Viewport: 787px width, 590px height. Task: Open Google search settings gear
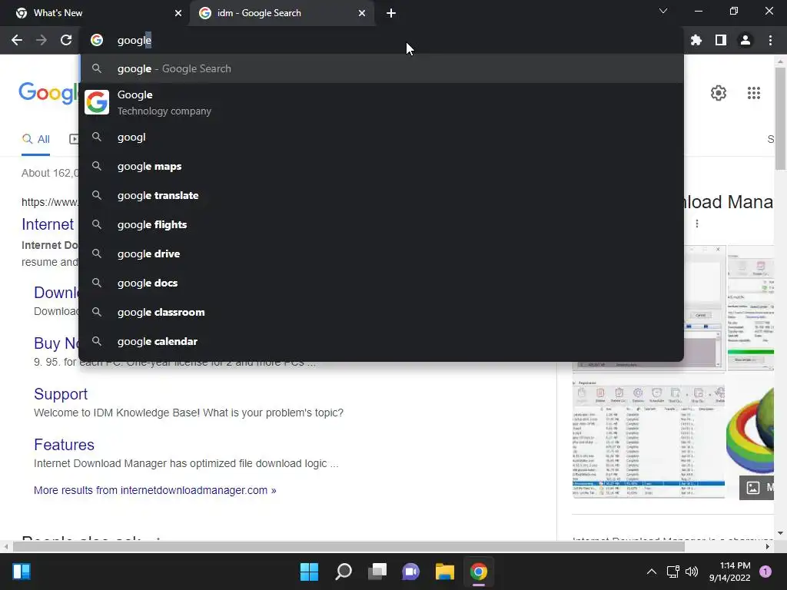719,93
